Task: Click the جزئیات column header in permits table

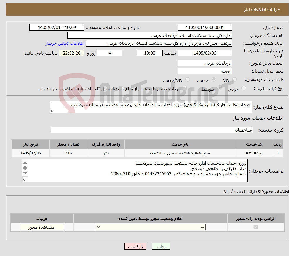Action: click(x=42, y=219)
